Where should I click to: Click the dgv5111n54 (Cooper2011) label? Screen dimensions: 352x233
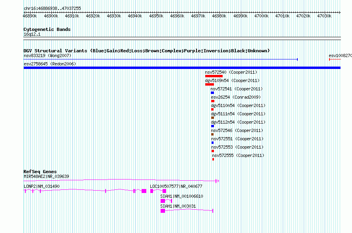238,114
